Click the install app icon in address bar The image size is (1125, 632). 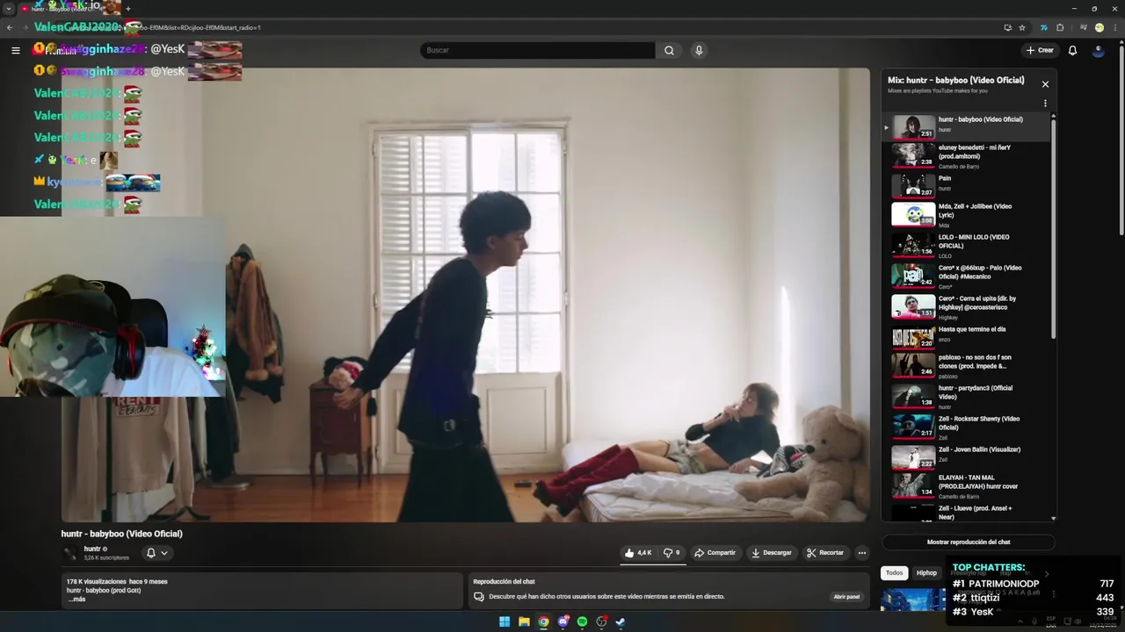click(x=1007, y=27)
